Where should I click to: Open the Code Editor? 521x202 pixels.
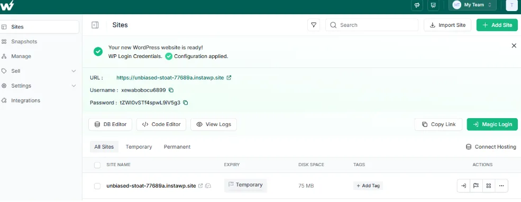click(161, 124)
